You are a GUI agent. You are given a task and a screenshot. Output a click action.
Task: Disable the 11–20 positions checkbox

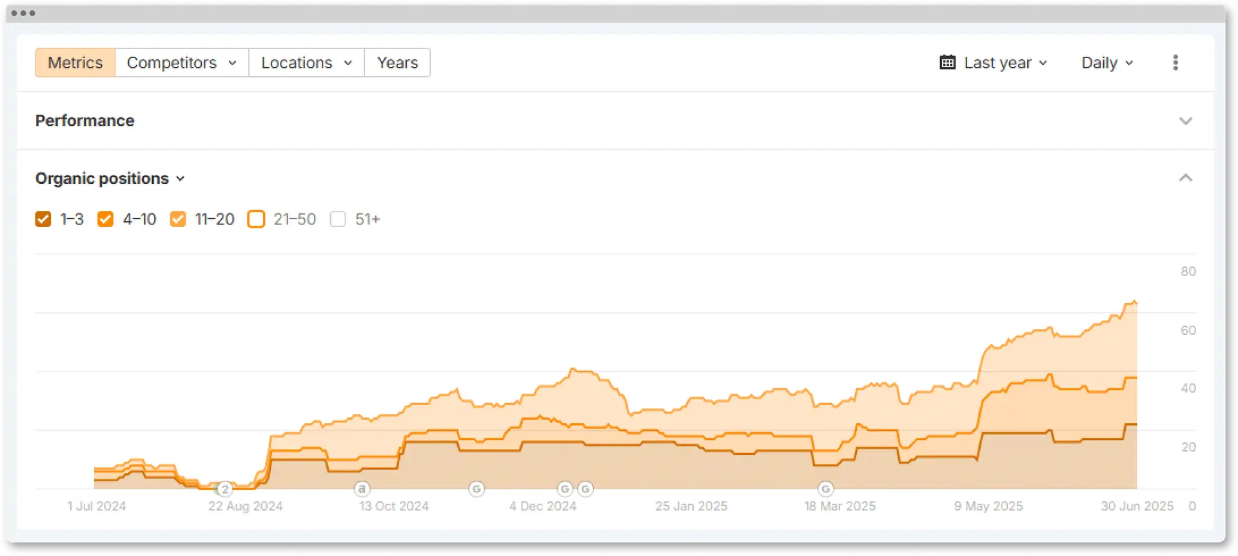point(178,219)
